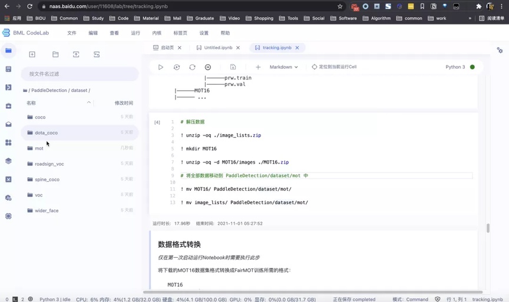Click 定位到当前运行Cell button
Screen dimensions: 509x302
334,67
